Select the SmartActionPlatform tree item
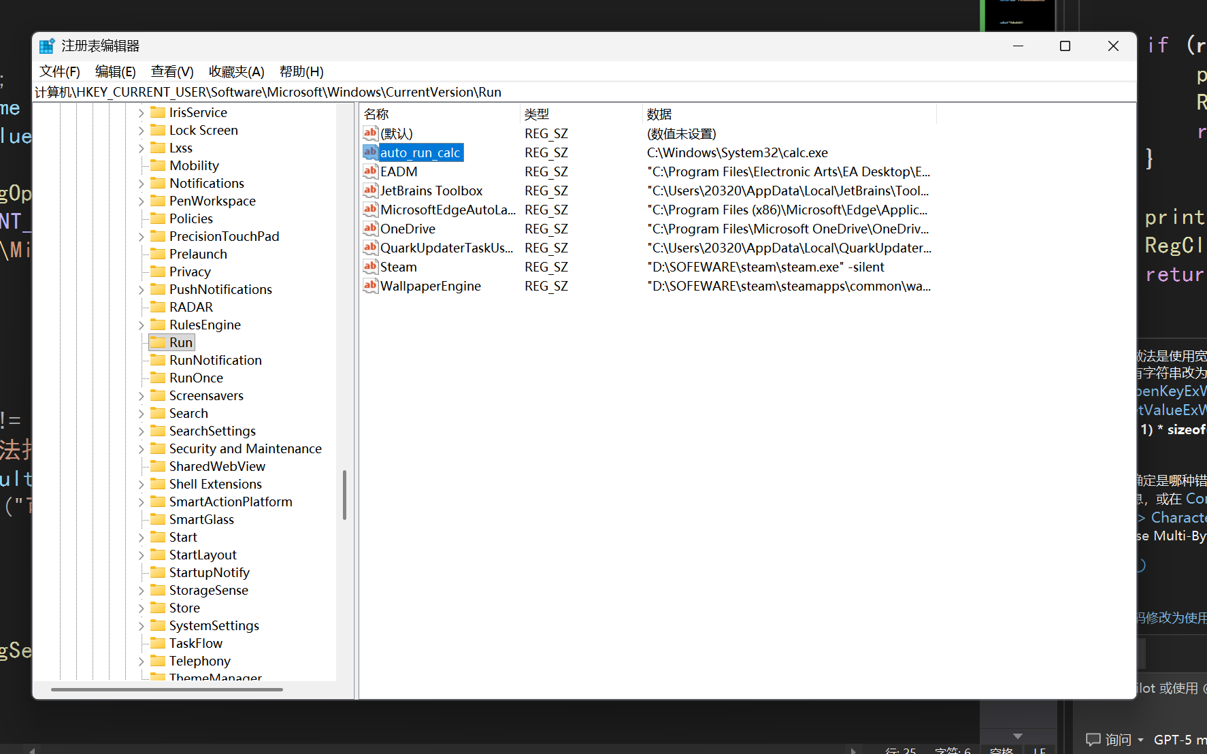 pyautogui.click(x=231, y=502)
